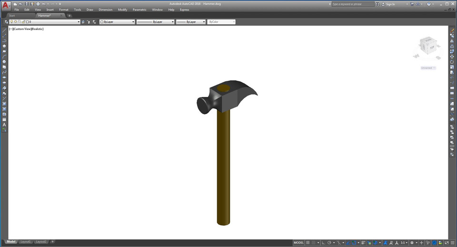Screen dimensions: 457x247
Task: Open the Draw menu
Action: tap(90, 9)
